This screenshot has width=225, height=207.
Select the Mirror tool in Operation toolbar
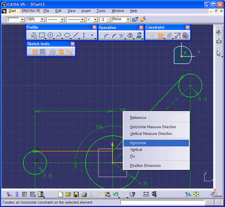click(x=130, y=36)
